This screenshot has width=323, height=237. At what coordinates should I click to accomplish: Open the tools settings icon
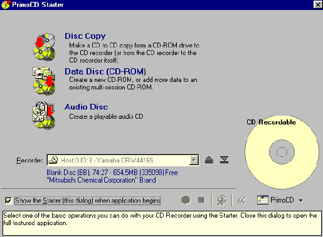point(222,200)
